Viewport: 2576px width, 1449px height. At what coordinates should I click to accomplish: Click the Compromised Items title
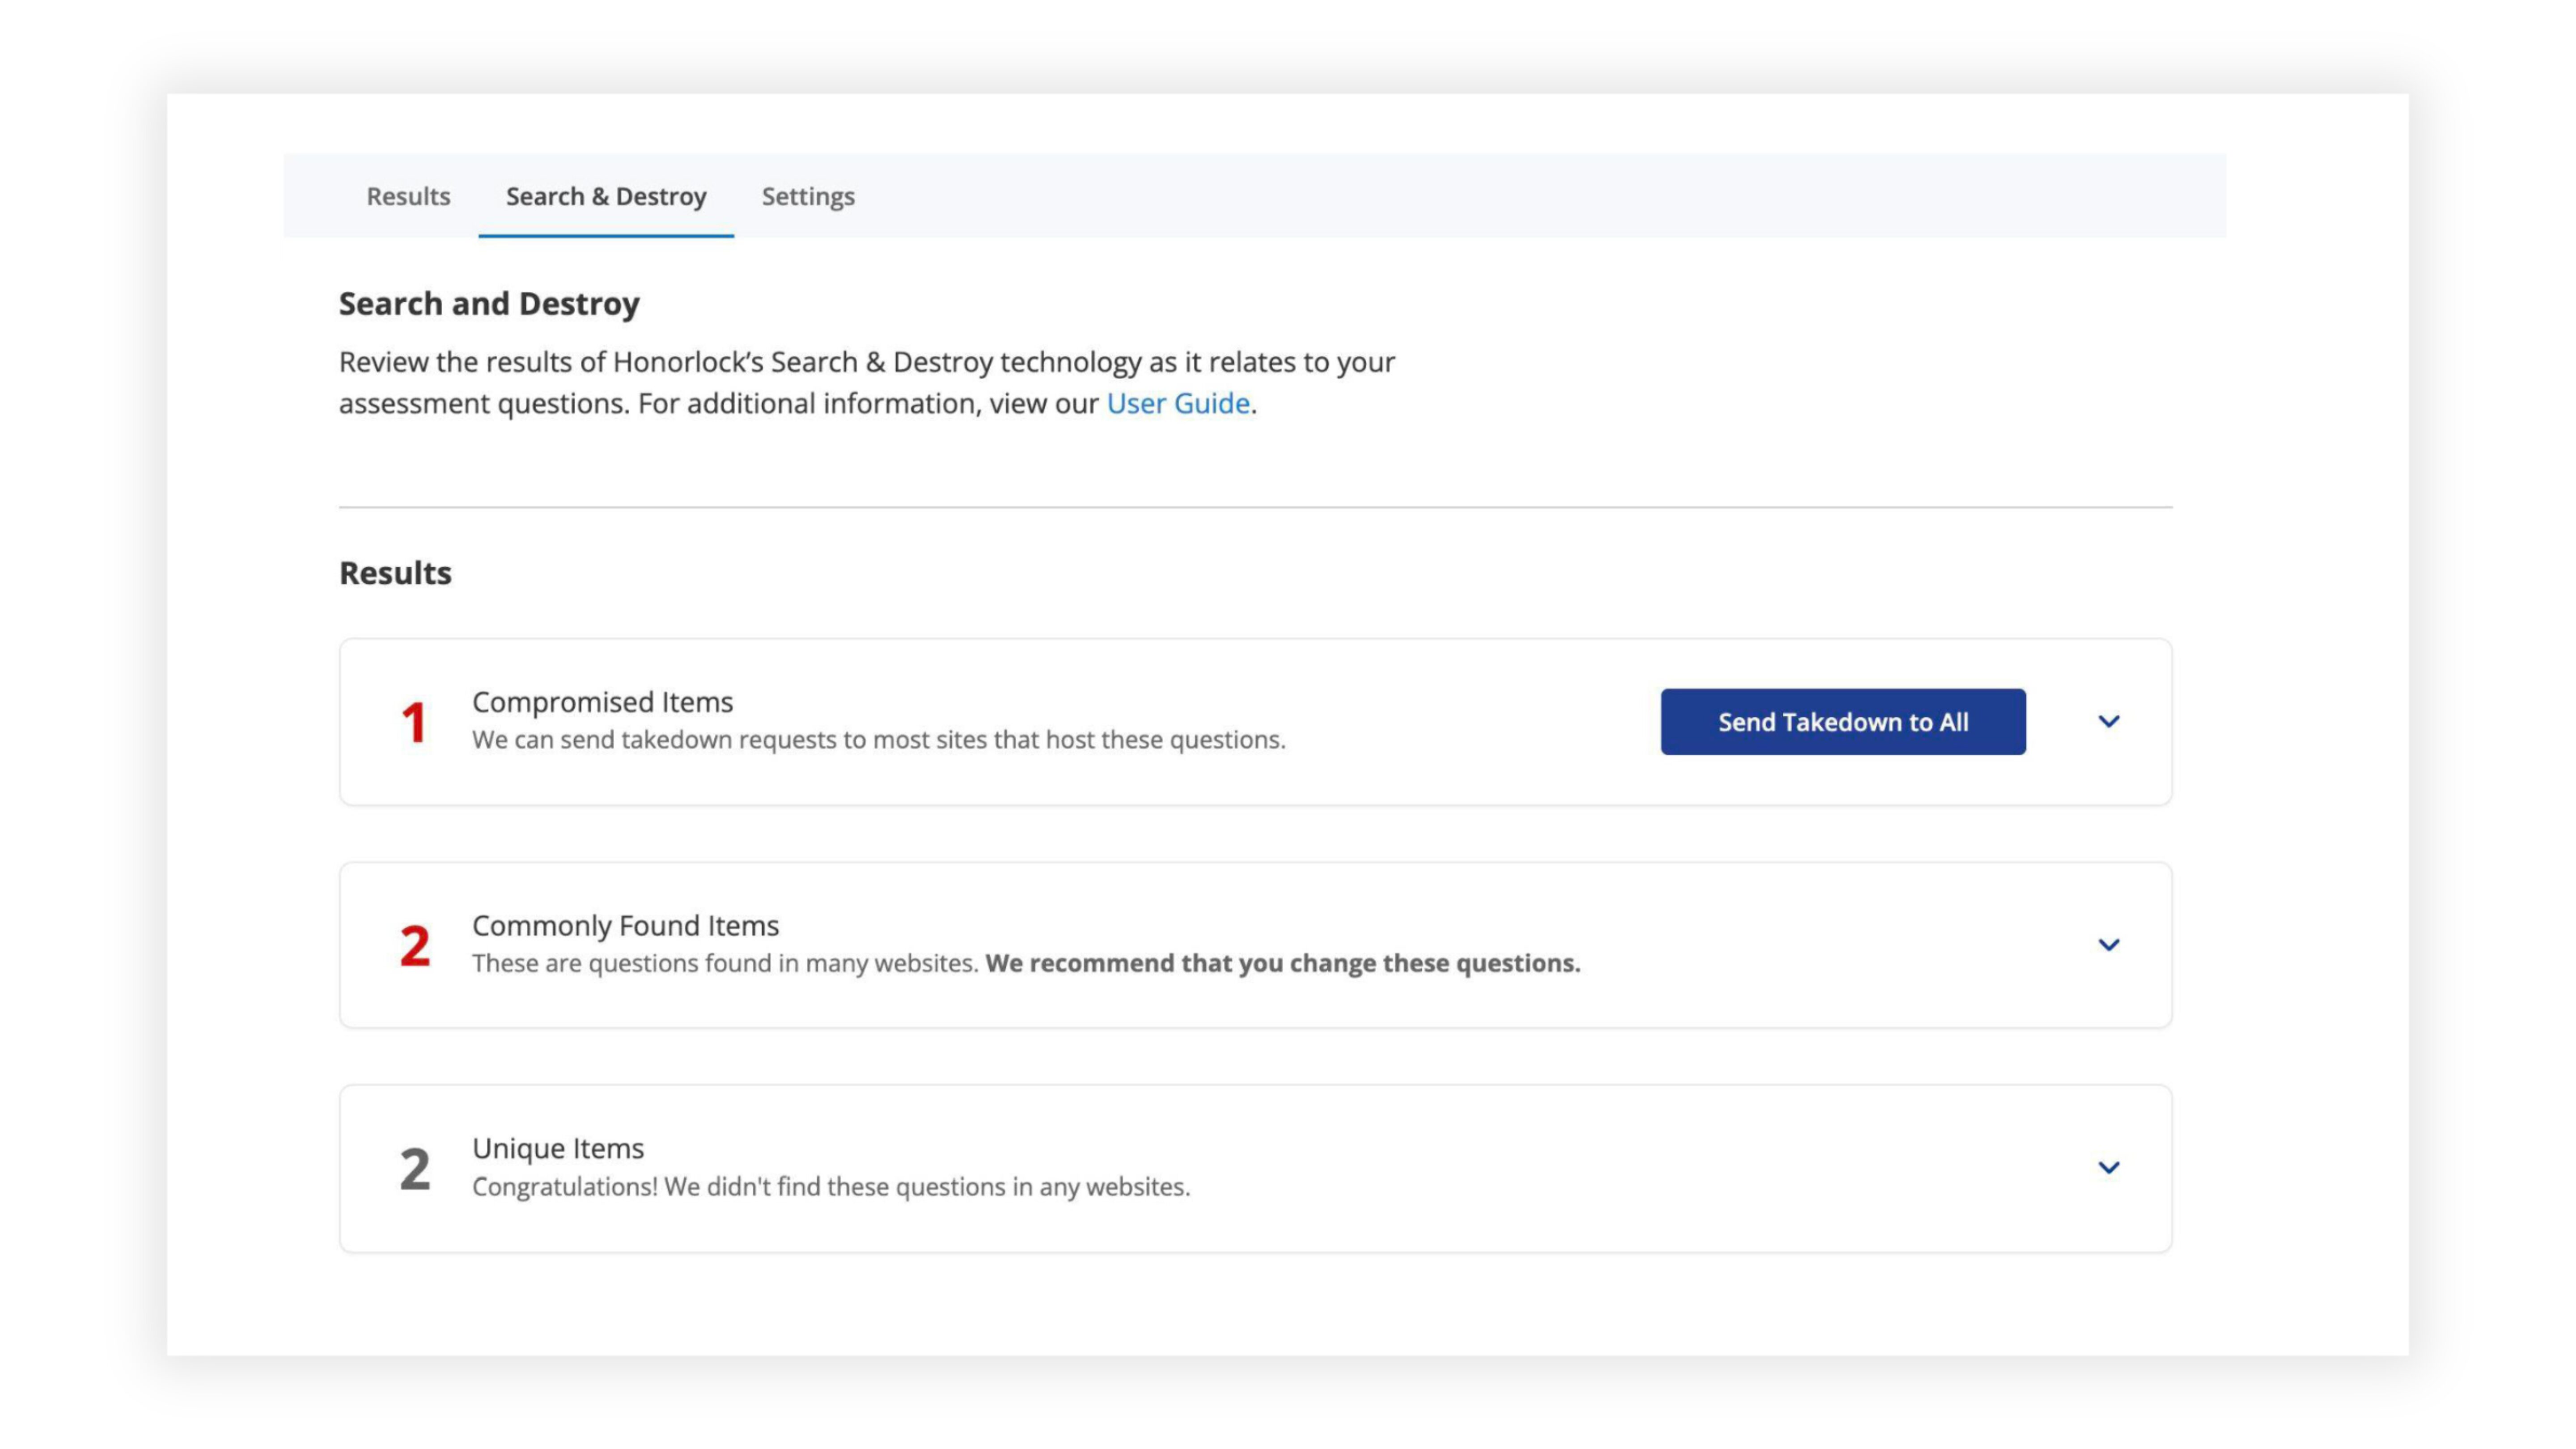(602, 702)
